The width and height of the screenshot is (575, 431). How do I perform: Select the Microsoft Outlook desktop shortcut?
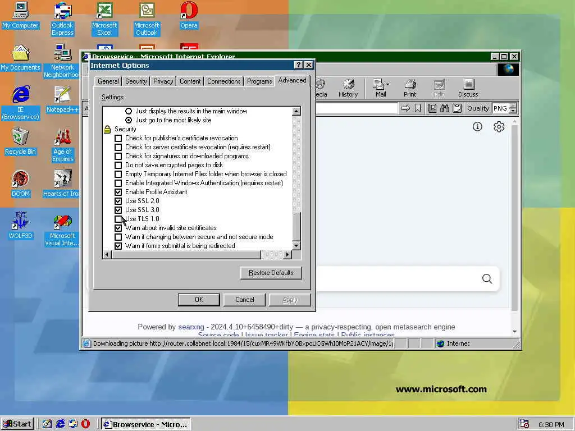[x=147, y=19]
